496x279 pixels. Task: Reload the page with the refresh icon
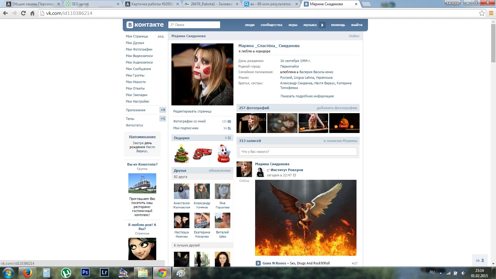[23, 13]
